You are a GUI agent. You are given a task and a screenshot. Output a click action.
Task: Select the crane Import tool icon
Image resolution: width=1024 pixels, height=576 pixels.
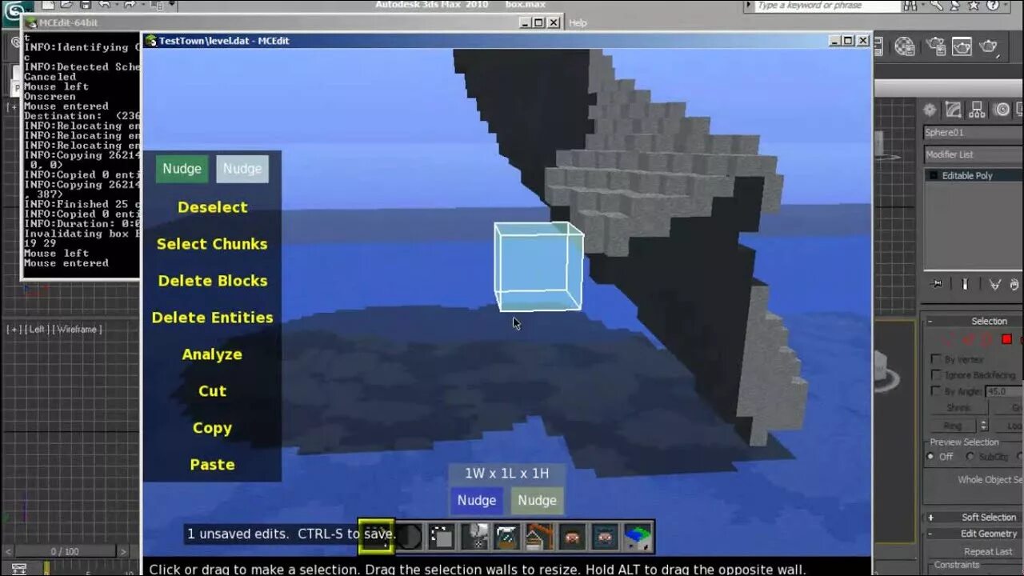click(540, 537)
